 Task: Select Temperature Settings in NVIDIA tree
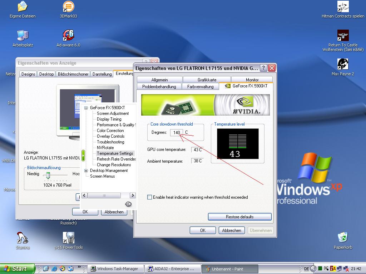pos(115,153)
